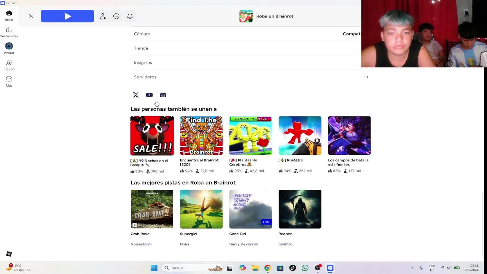Click the artist name 'Swintro'
The height and width of the screenshot is (274, 487).
click(285, 244)
